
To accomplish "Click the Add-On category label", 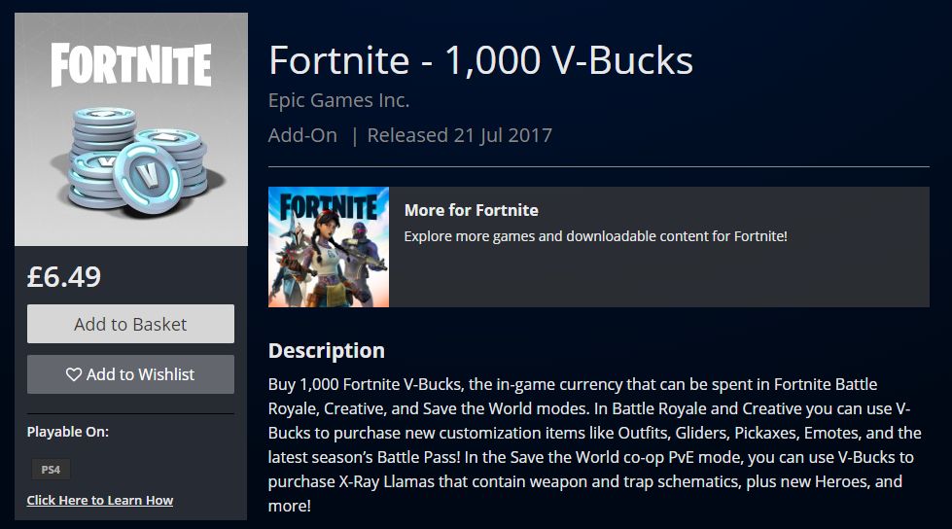I will [x=303, y=135].
